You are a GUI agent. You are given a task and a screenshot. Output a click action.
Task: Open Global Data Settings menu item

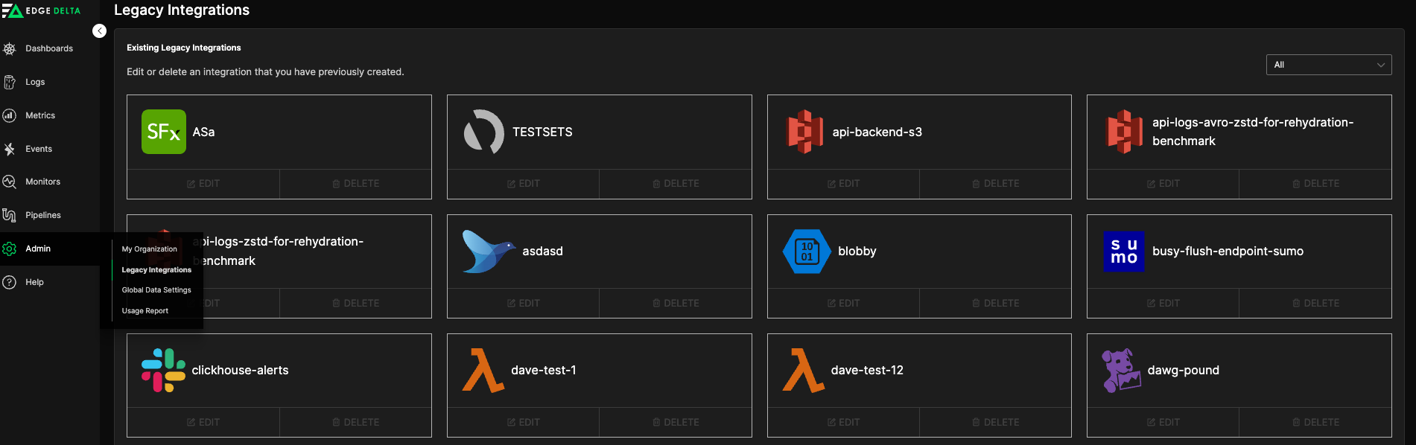156,290
